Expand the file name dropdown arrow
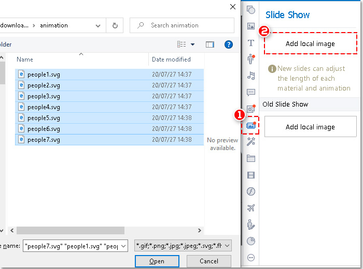Screen dimensions: 363x269 (123, 246)
